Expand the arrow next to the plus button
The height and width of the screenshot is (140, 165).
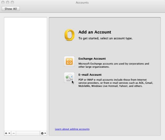pyautogui.click(x=9, y=133)
